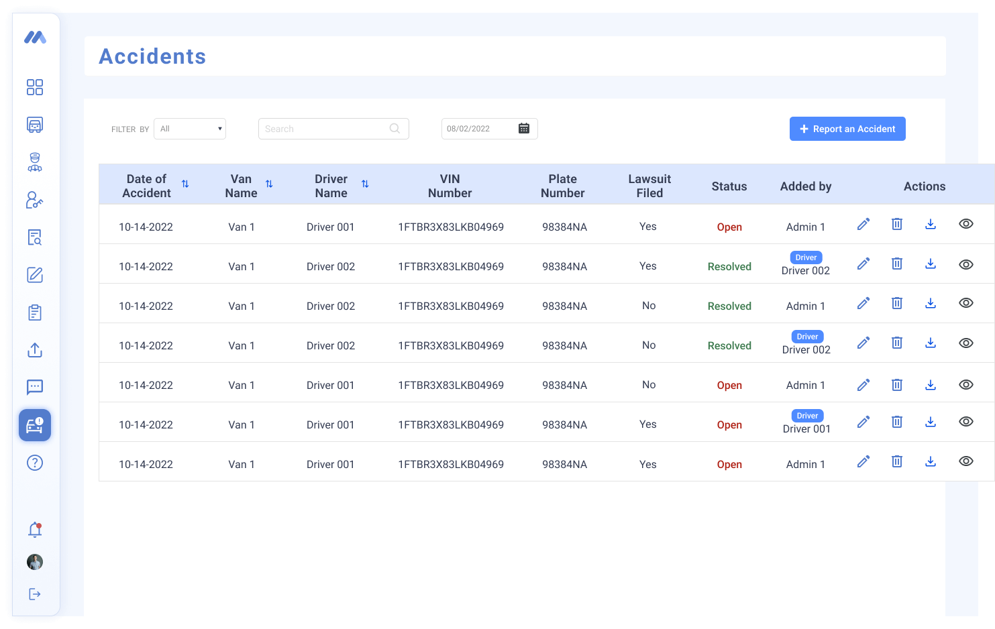The height and width of the screenshot is (629, 995).
Task: Open the vans icon in sidebar
Action: click(x=35, y=125)
